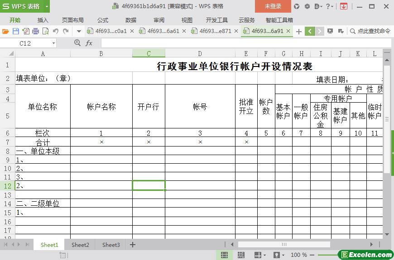Click the 点此查找命令 search box
The width and height of the screenshot is (394, 260).
(x=371, y=31)
